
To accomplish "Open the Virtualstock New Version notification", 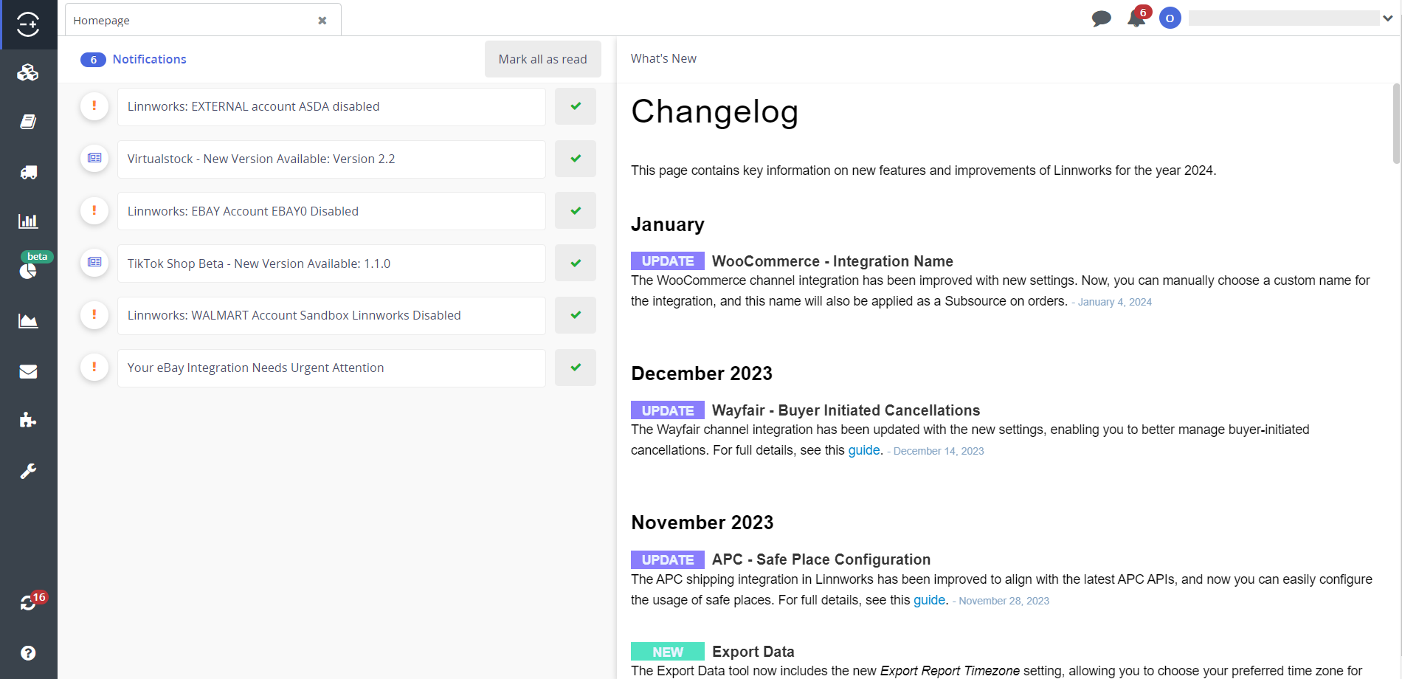I will point(331,159).
